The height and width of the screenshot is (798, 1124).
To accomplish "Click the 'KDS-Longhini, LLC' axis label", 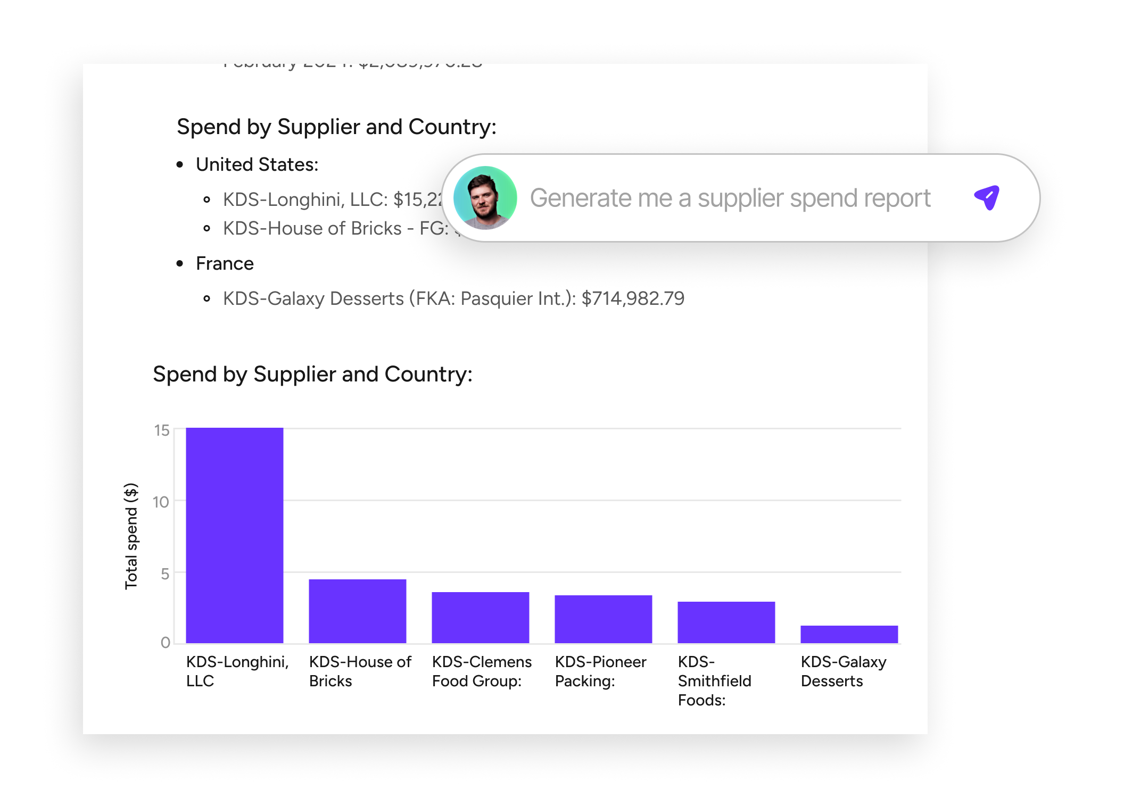I will [237, 671].
